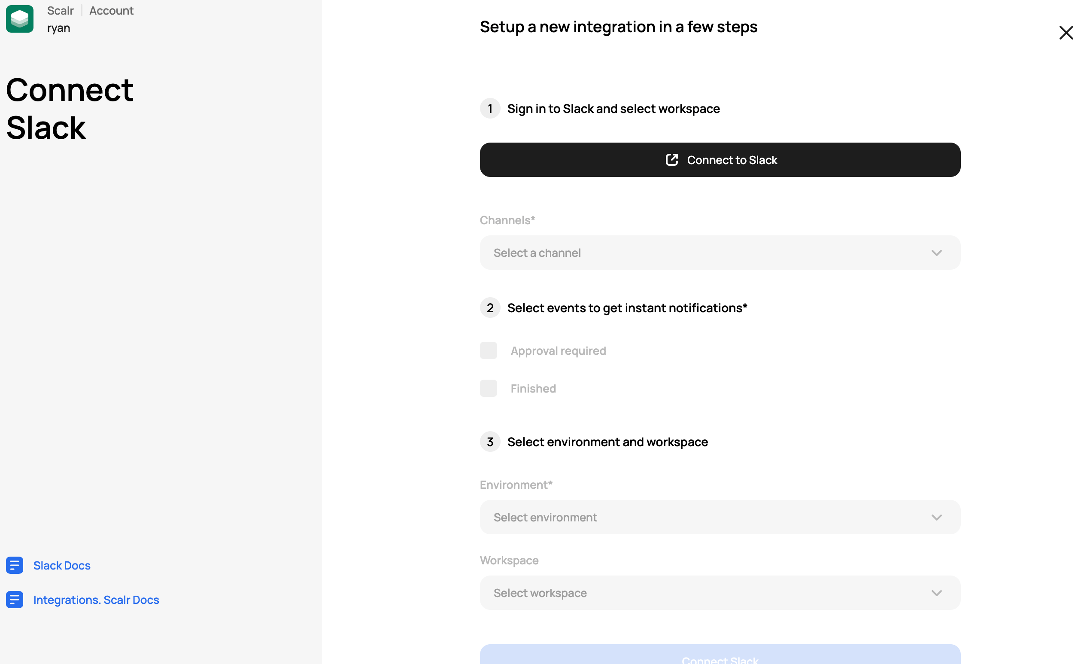
Task: Enable the Approval required checkbox
Action: click(x=488, y=350)
